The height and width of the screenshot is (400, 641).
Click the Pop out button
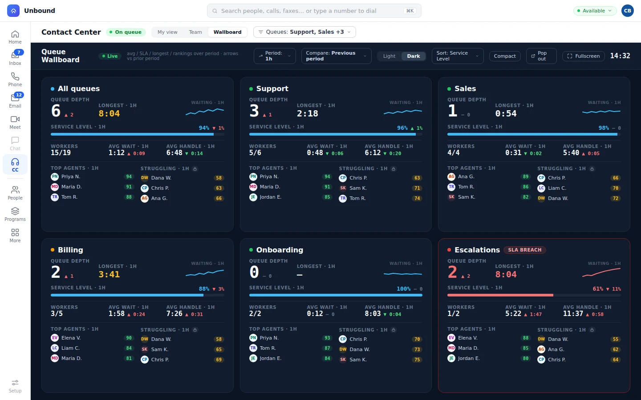(x=541, y=56)
